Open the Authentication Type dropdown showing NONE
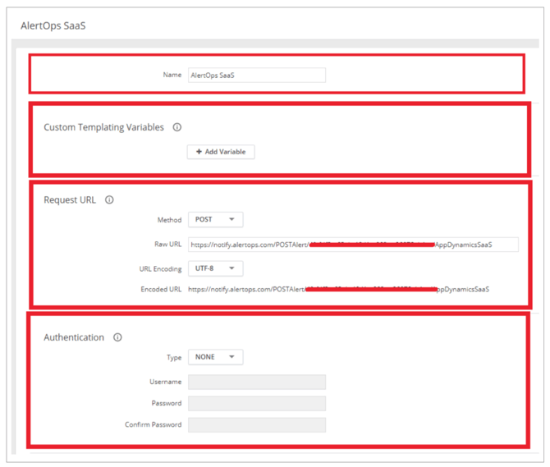This screenshot has height=467, width=550. click(215, 357)
